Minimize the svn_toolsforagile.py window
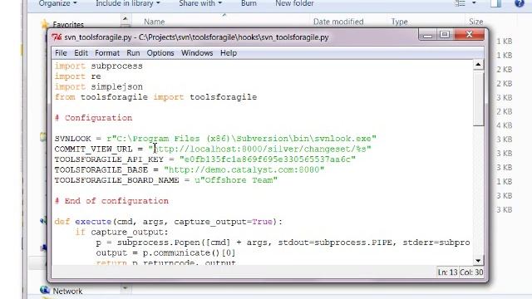Viewport: 532px width, 299px height. (x=427, y=35)
